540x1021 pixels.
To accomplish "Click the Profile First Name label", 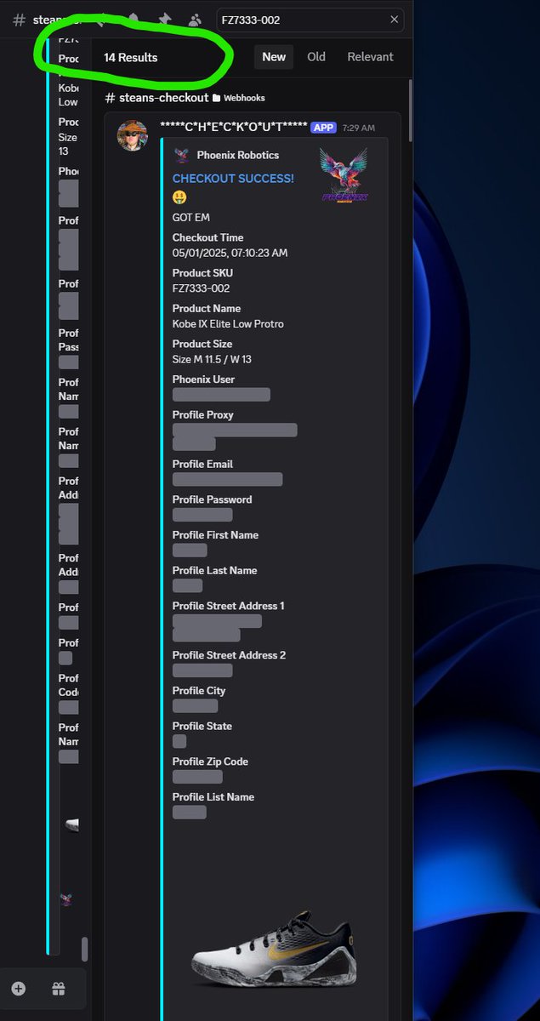I will (216, 535).
